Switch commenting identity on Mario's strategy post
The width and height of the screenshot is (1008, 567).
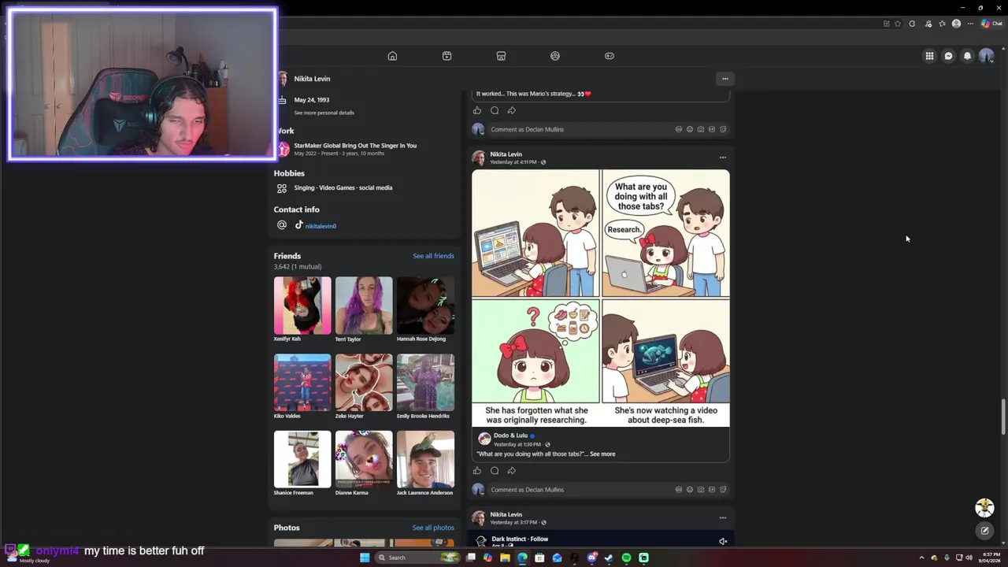click(x=478, y=129)
